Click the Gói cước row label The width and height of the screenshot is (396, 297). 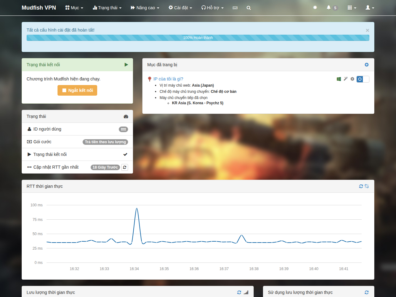[42, 142]
